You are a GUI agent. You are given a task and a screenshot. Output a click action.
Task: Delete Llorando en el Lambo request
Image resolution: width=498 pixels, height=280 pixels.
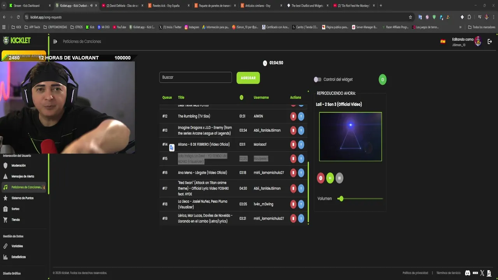click(x=293, y=219)
